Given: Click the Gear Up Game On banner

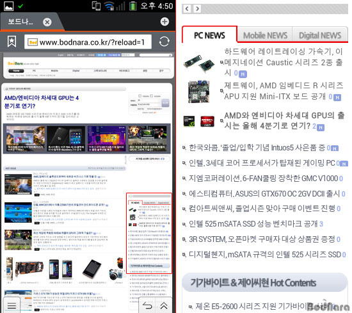Looking at the screenshot, I should coord(147,138).
